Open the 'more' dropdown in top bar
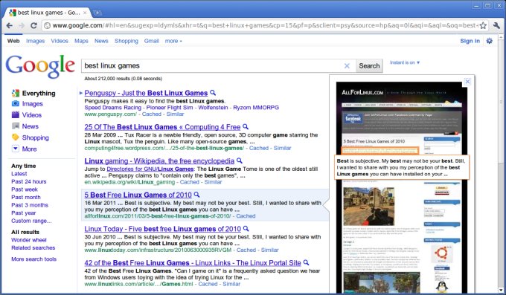Image resolution: width=506 pixels, height=295 pixels. [x=173, y=41]
